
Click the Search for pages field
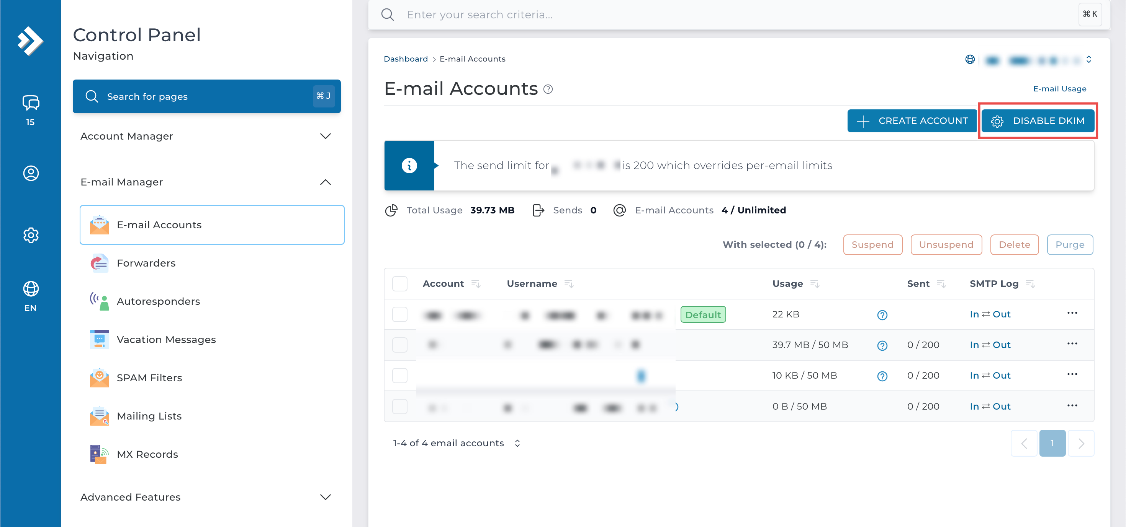click(x=206, y=96)
